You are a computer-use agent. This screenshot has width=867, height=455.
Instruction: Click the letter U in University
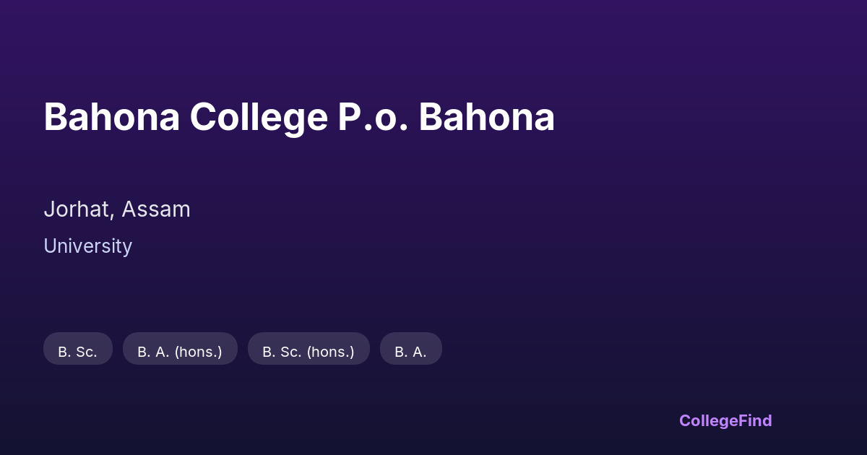[49, 246]
